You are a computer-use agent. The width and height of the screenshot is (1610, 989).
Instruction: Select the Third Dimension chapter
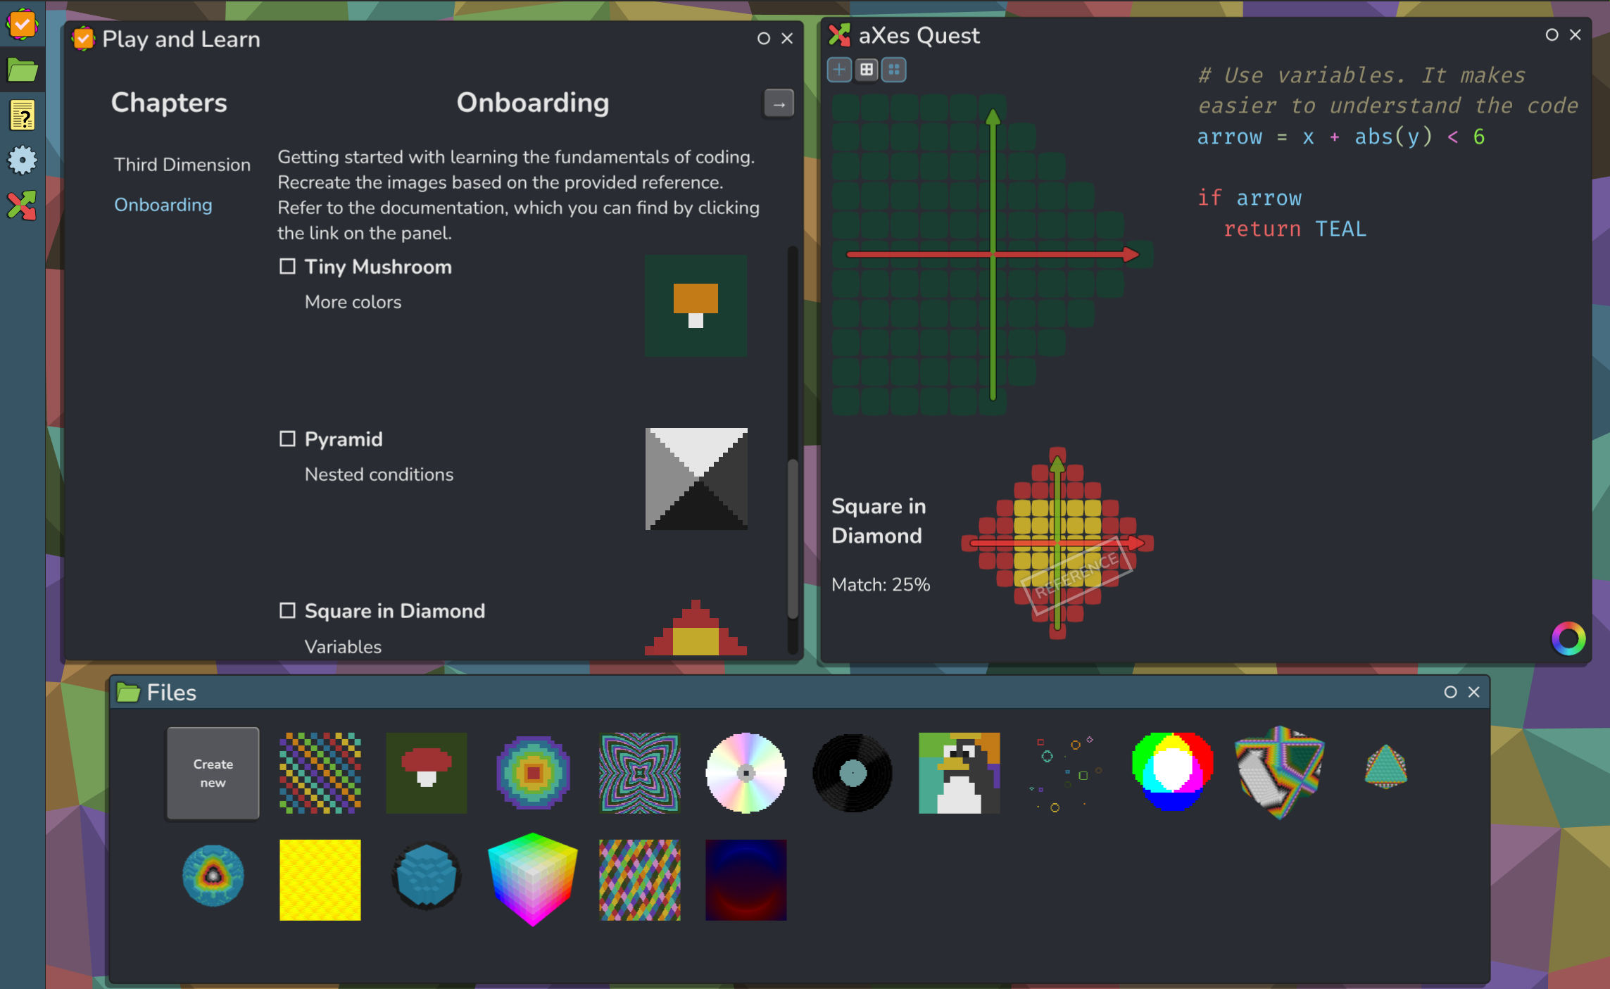coord(182,165)
